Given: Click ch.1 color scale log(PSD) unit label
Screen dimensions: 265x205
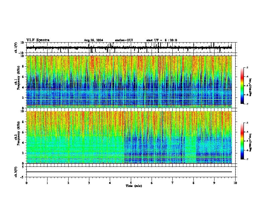Looking at the screenshot, I should (251, 87).
